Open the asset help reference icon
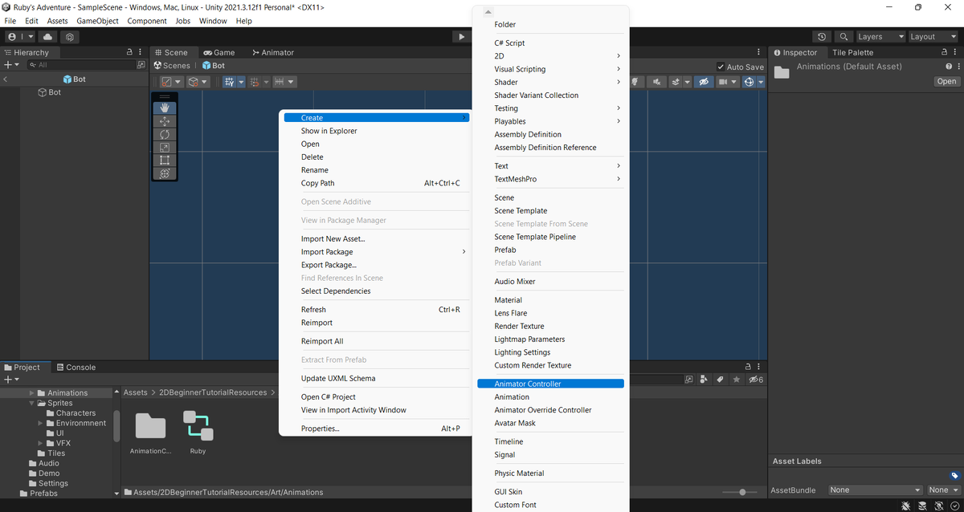This screenshot has height=512, width=964. pos(948,67)
